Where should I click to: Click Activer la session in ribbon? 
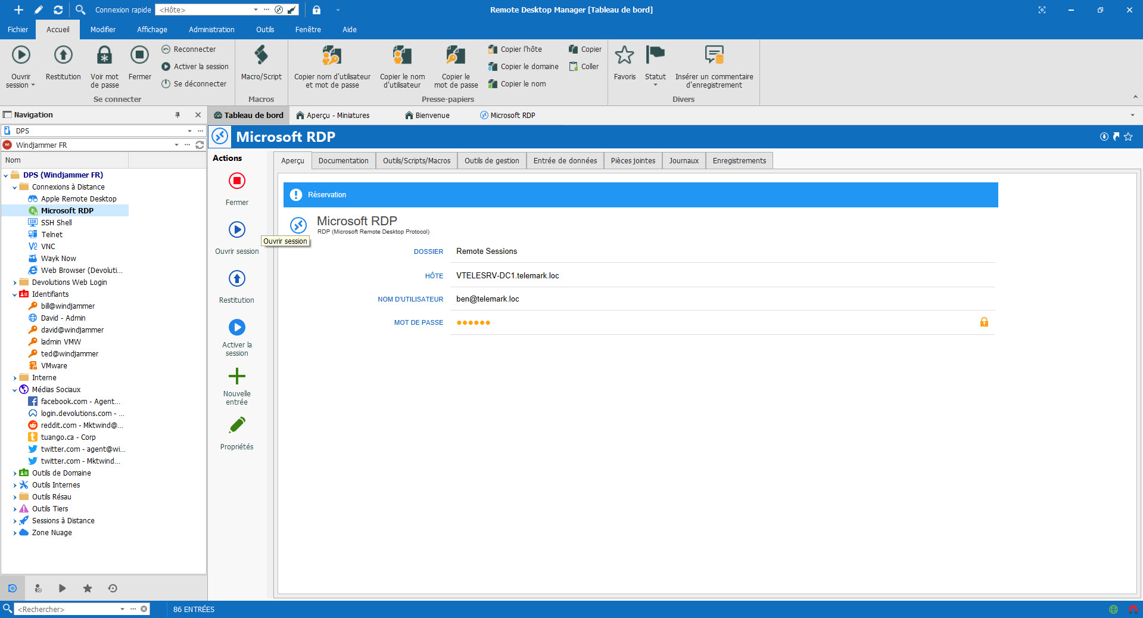(x=195, y=67)
